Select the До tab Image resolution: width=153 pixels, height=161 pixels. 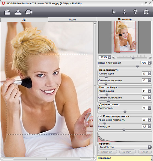(24, 19)
